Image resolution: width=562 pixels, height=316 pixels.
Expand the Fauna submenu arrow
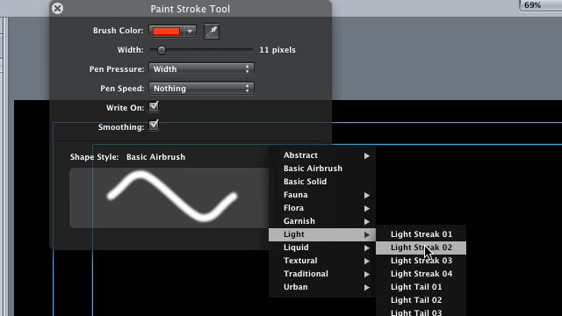(367, 195)
